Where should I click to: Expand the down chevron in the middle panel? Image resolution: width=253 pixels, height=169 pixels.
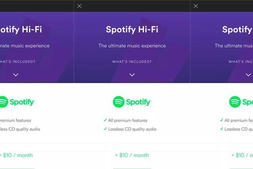tap(132, 75)
